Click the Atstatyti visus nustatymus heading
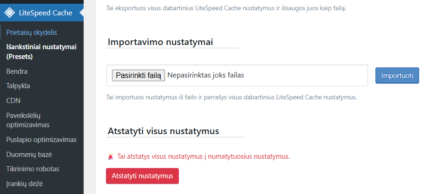421x194 pixels. [x=163, y=131]
